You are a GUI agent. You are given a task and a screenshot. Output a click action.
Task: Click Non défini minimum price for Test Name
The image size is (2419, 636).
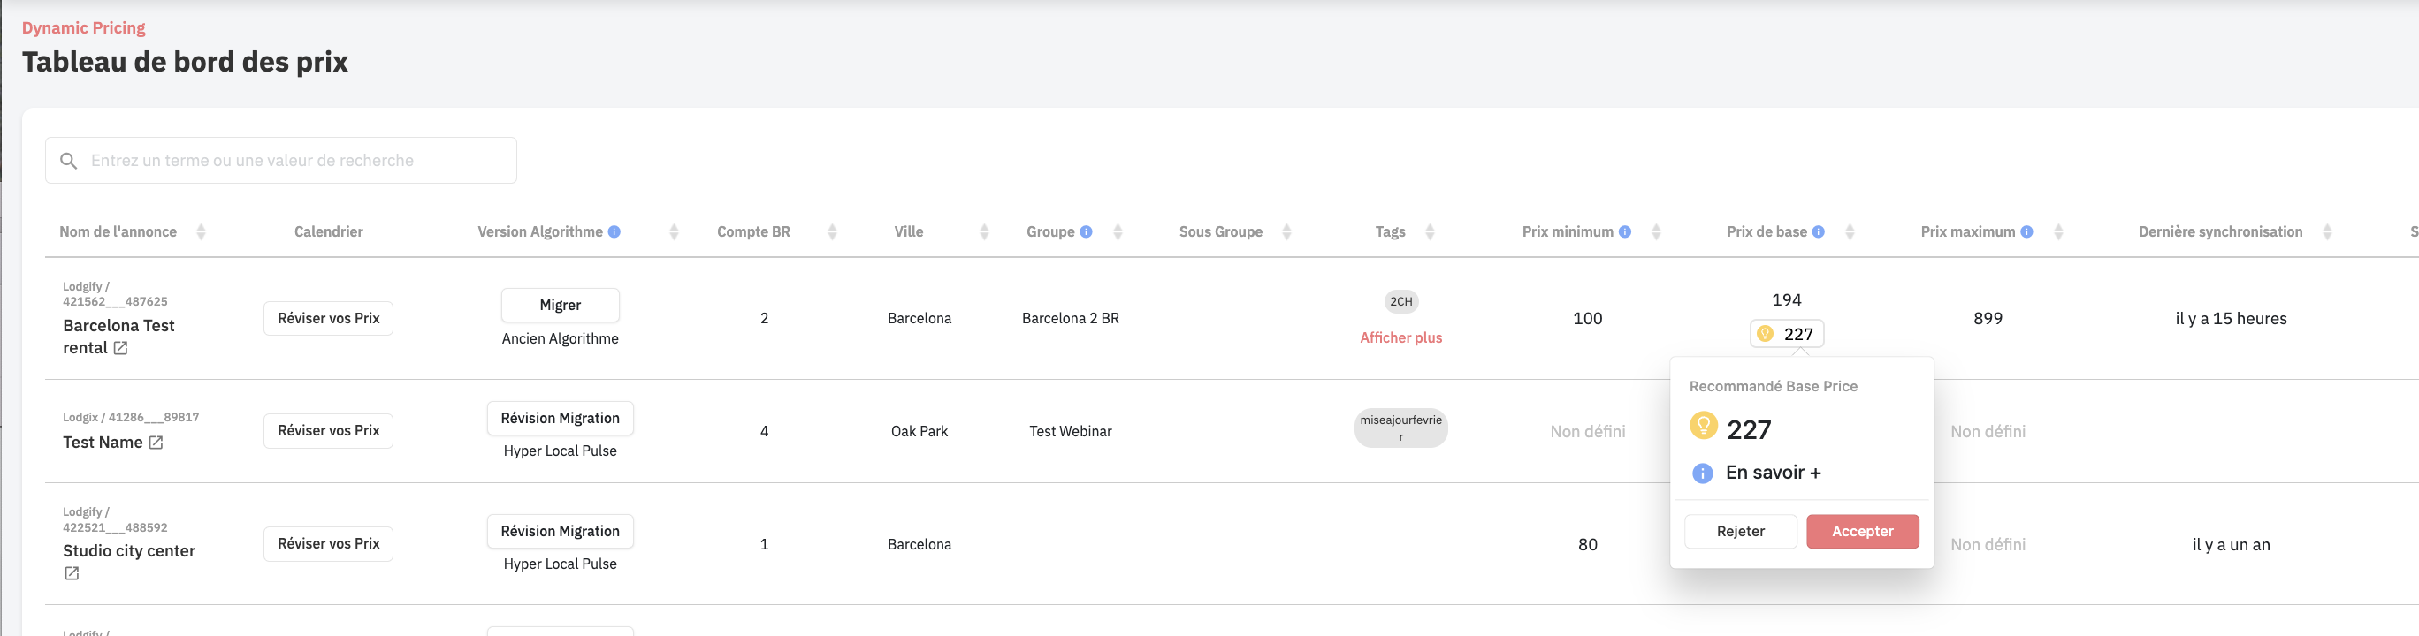[1588, 431]
